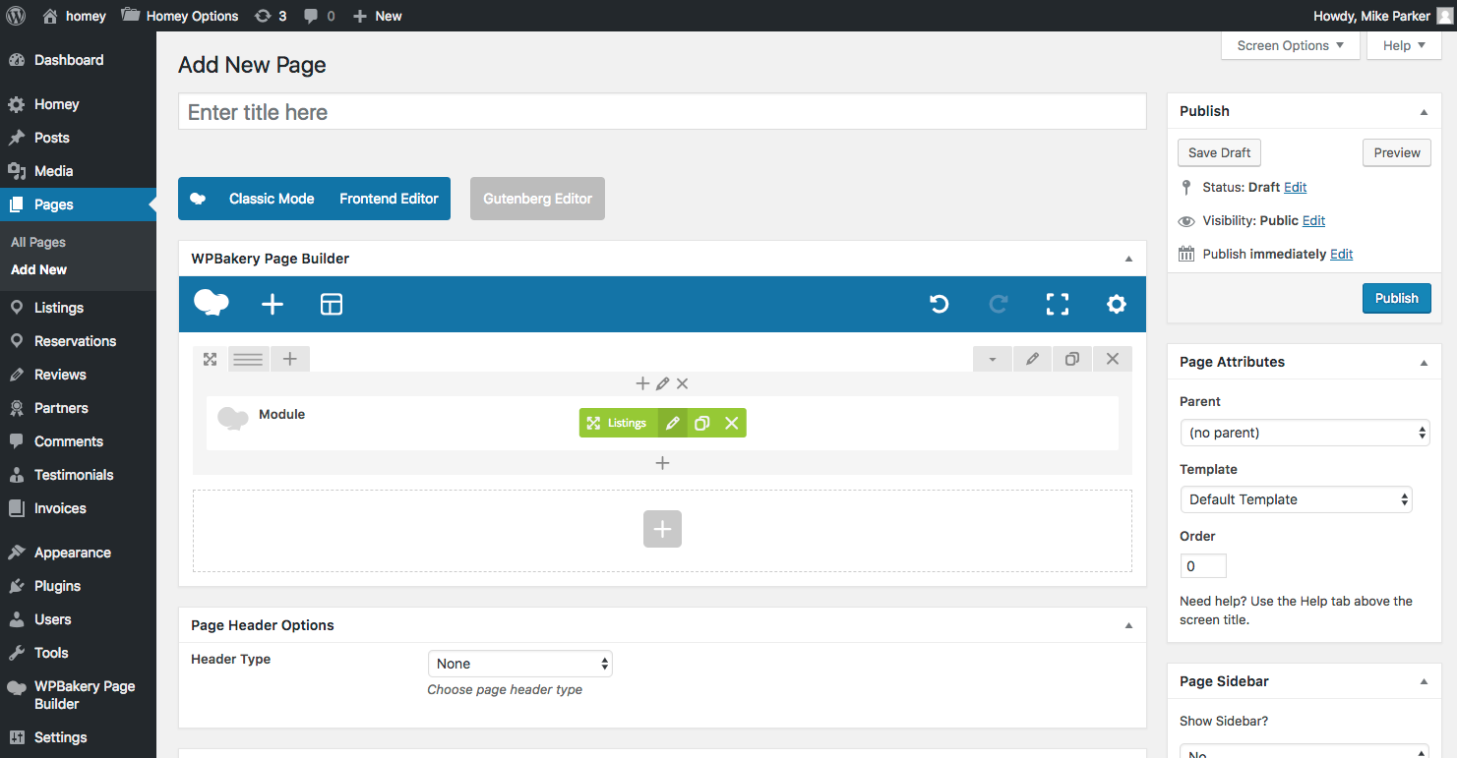Open Howdy, Mike Parker account menu
This screenshot has width=1457, height=758.
1382,16
